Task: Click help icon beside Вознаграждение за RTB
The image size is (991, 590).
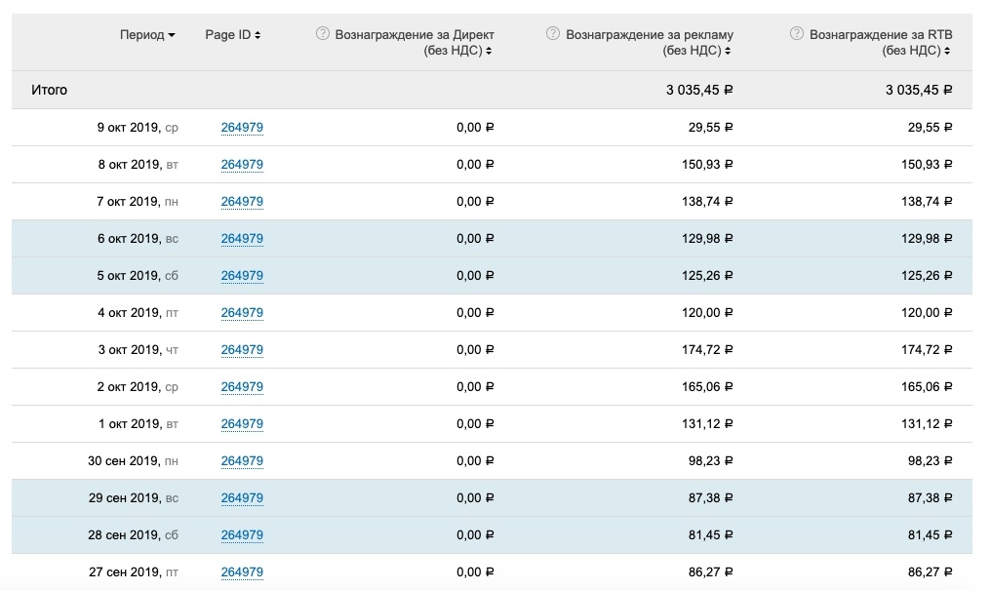Action: pyautogui.click(x=797, y=34)
